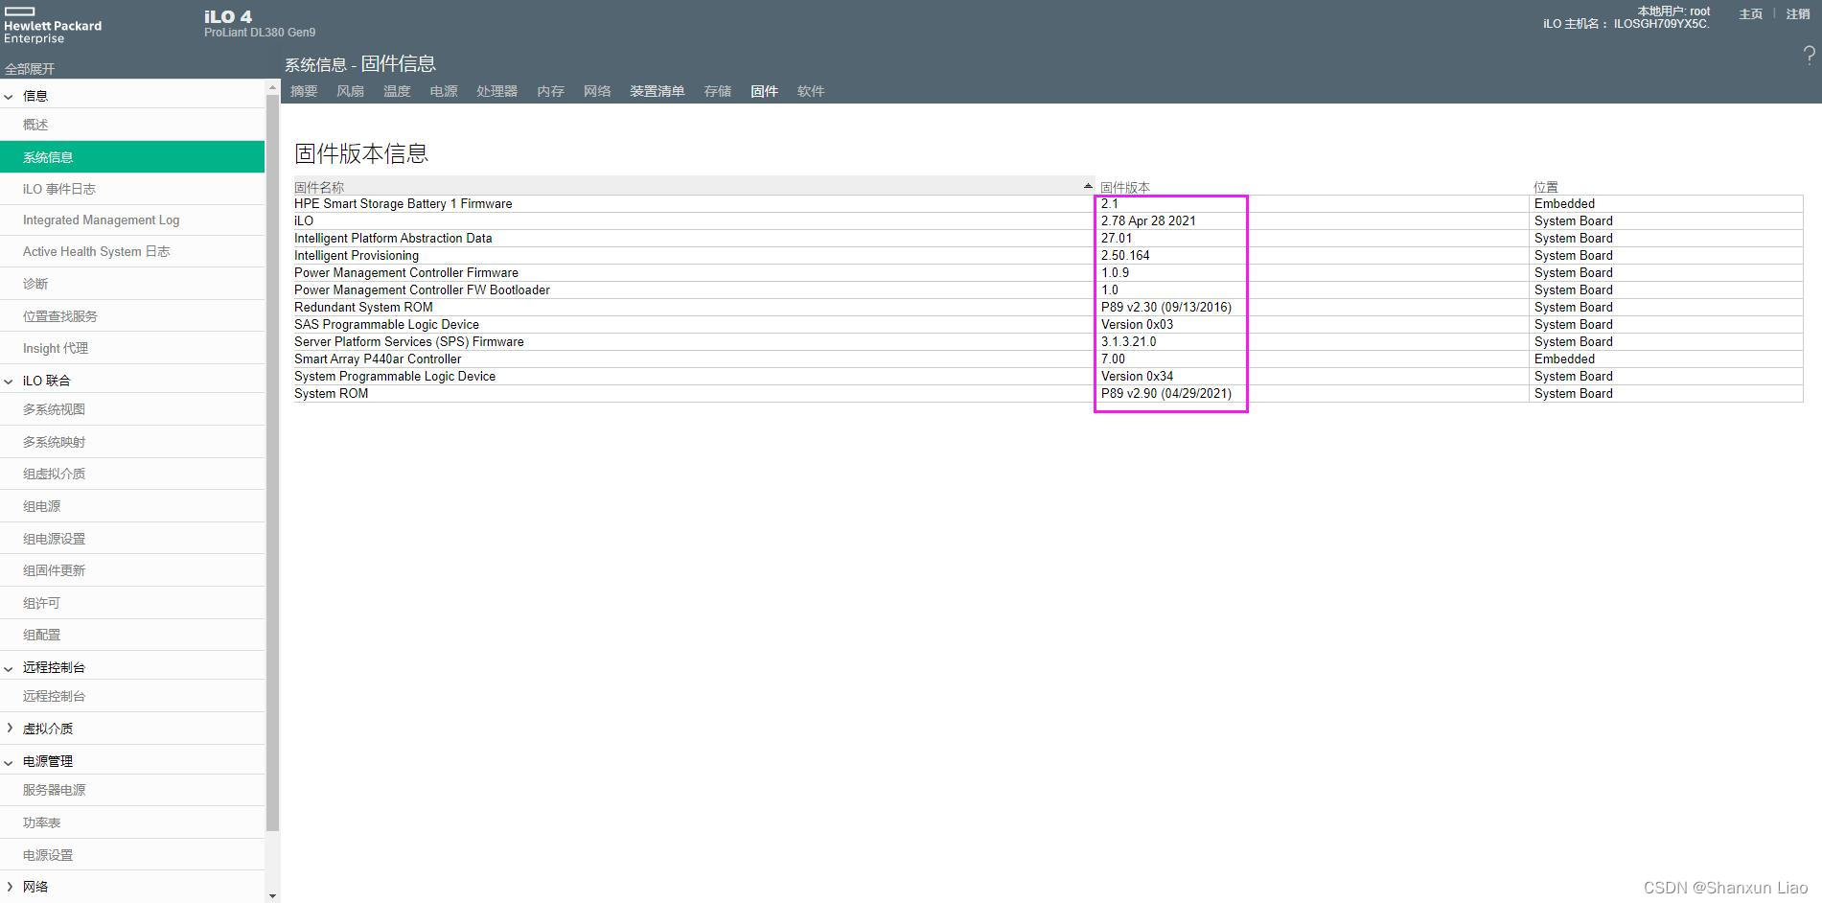Switch to the 处理器 tab
The width and height of the screenshot is (1822, 903).
coord(496,91)
